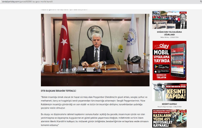The height and width of the screenshot is (128, 202).
Task: Click the Güncel tag on the Kesinti Kapıda thumbnail
Action: [x=183, y=85]
